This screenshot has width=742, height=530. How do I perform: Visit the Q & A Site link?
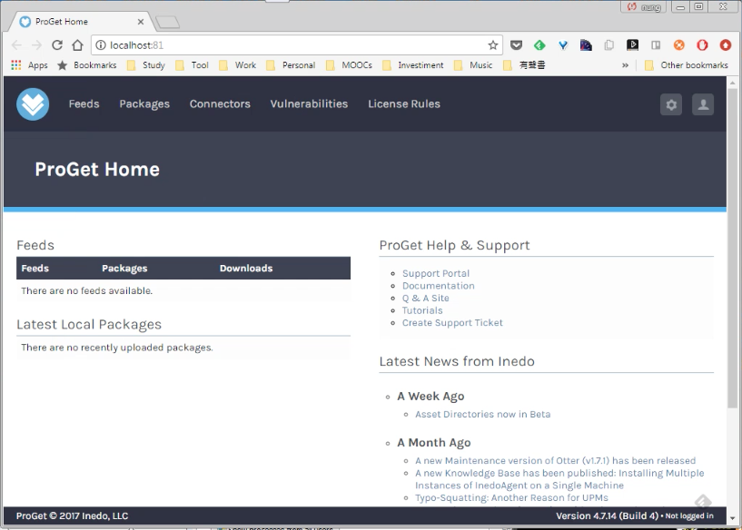tap(425, 298)
